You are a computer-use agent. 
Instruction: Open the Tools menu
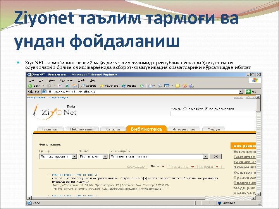(81, 80)
